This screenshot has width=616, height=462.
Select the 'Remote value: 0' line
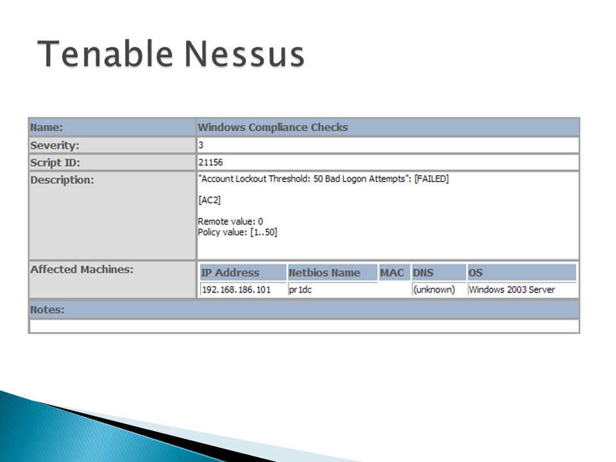point(230,221)
